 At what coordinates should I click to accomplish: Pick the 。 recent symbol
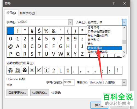click(x=89, y=70)
